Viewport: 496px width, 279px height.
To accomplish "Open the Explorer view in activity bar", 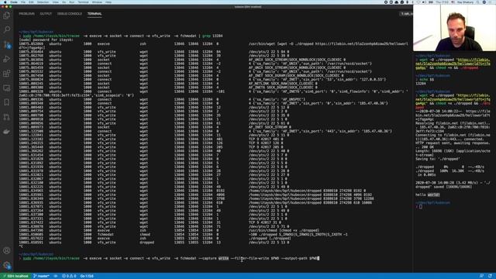I will pyautogui.click(x=7, y=15).
